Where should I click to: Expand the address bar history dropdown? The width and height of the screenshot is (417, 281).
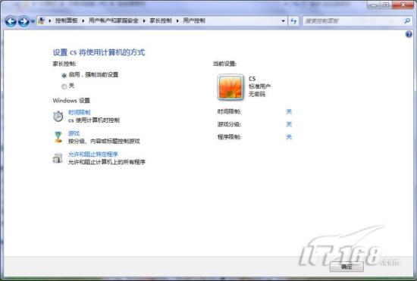(283, 21)
